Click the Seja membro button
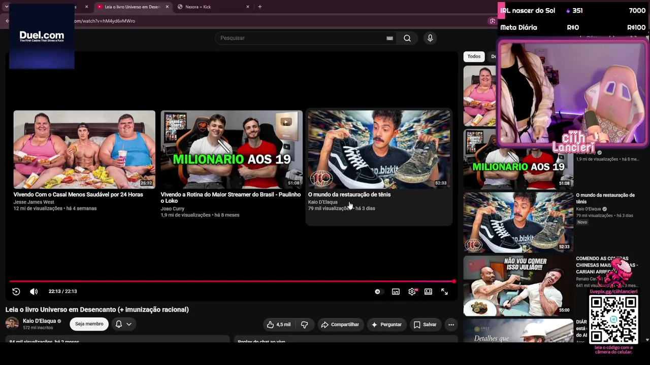This screenshot has height=365, width=650. coord(89,324)
